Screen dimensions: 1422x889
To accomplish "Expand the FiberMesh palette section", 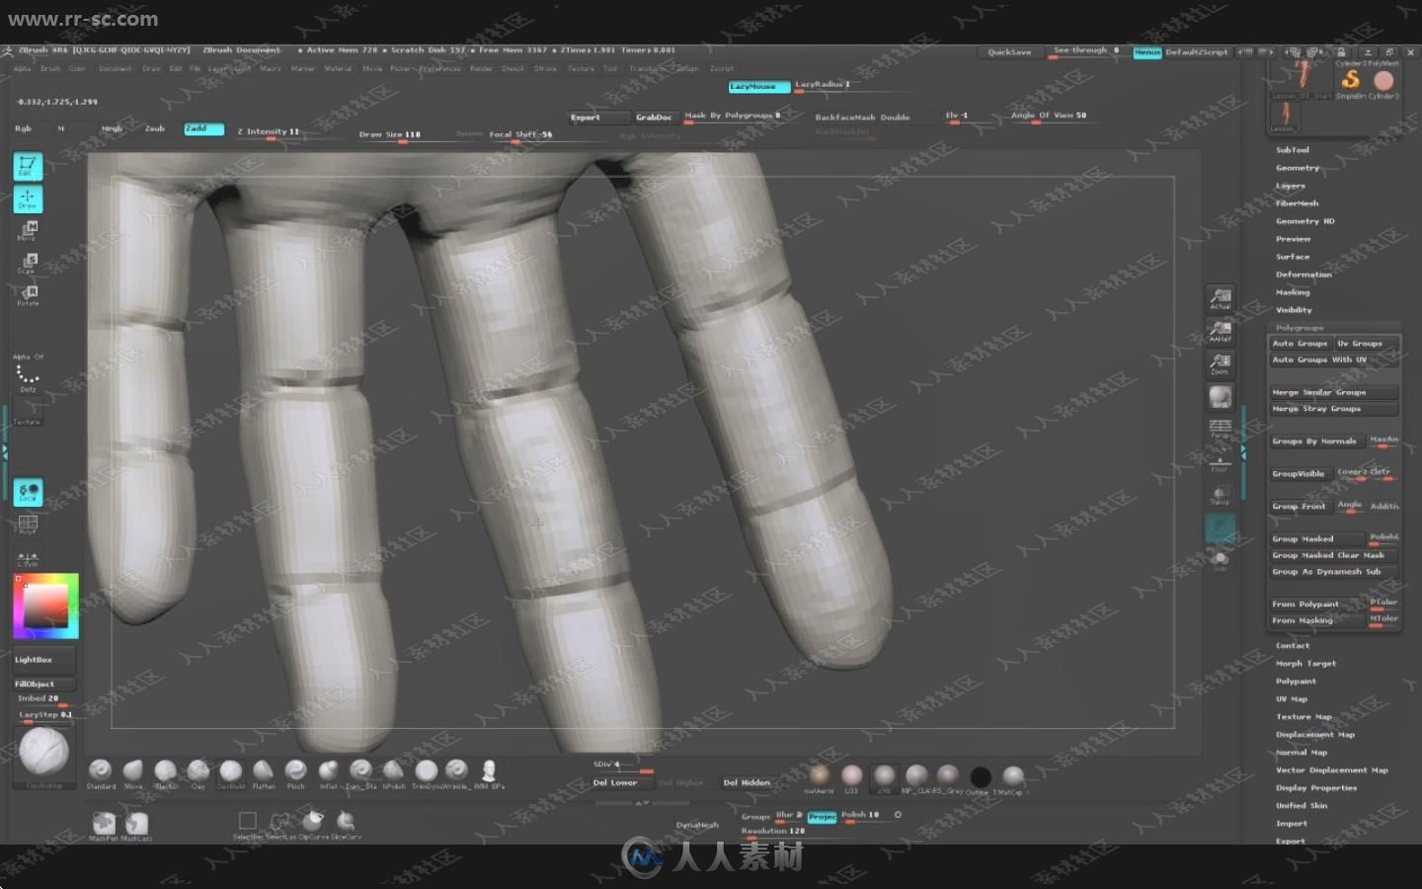I will click(1297, 203).
